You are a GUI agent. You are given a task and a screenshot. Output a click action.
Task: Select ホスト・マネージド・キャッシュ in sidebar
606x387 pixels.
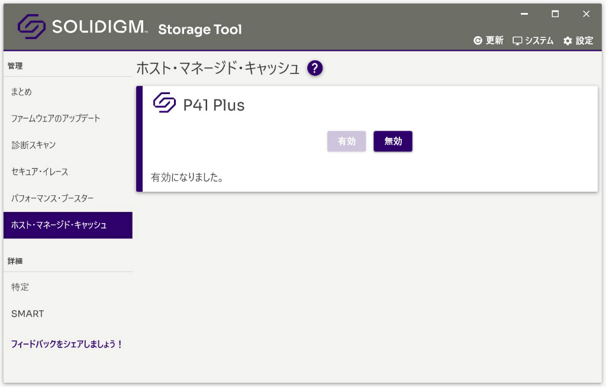click(68, 225)
